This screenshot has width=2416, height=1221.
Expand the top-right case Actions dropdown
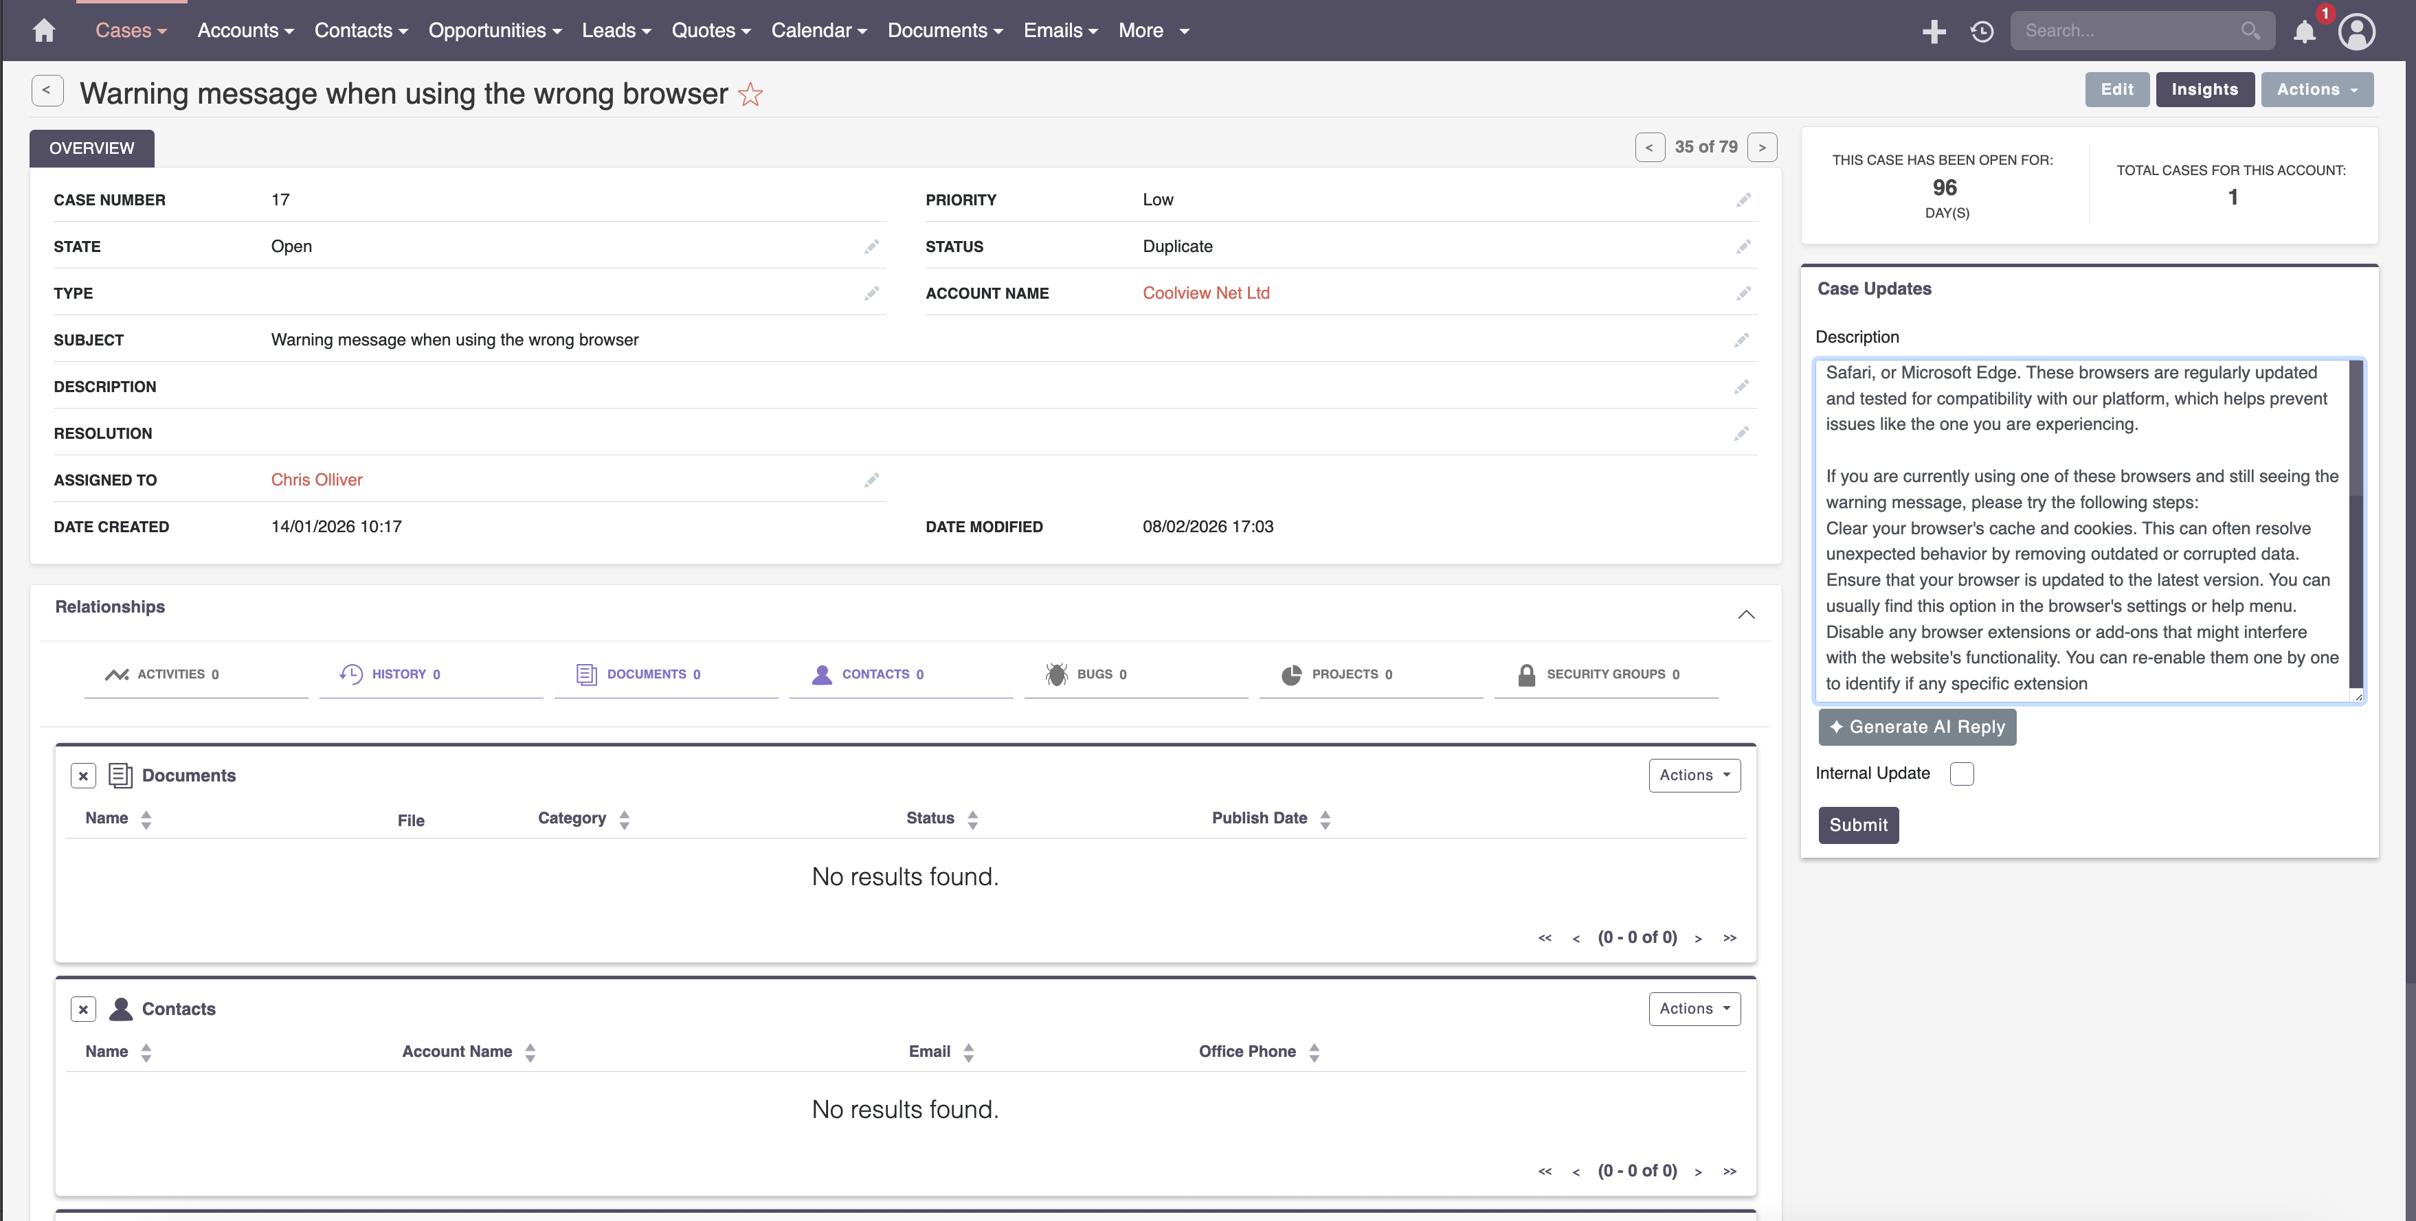click(x=2316, y=89)
